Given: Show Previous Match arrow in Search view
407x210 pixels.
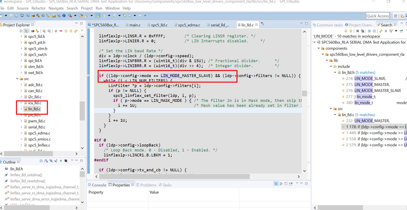Looking at the screenshot, I should pos(351,31).
